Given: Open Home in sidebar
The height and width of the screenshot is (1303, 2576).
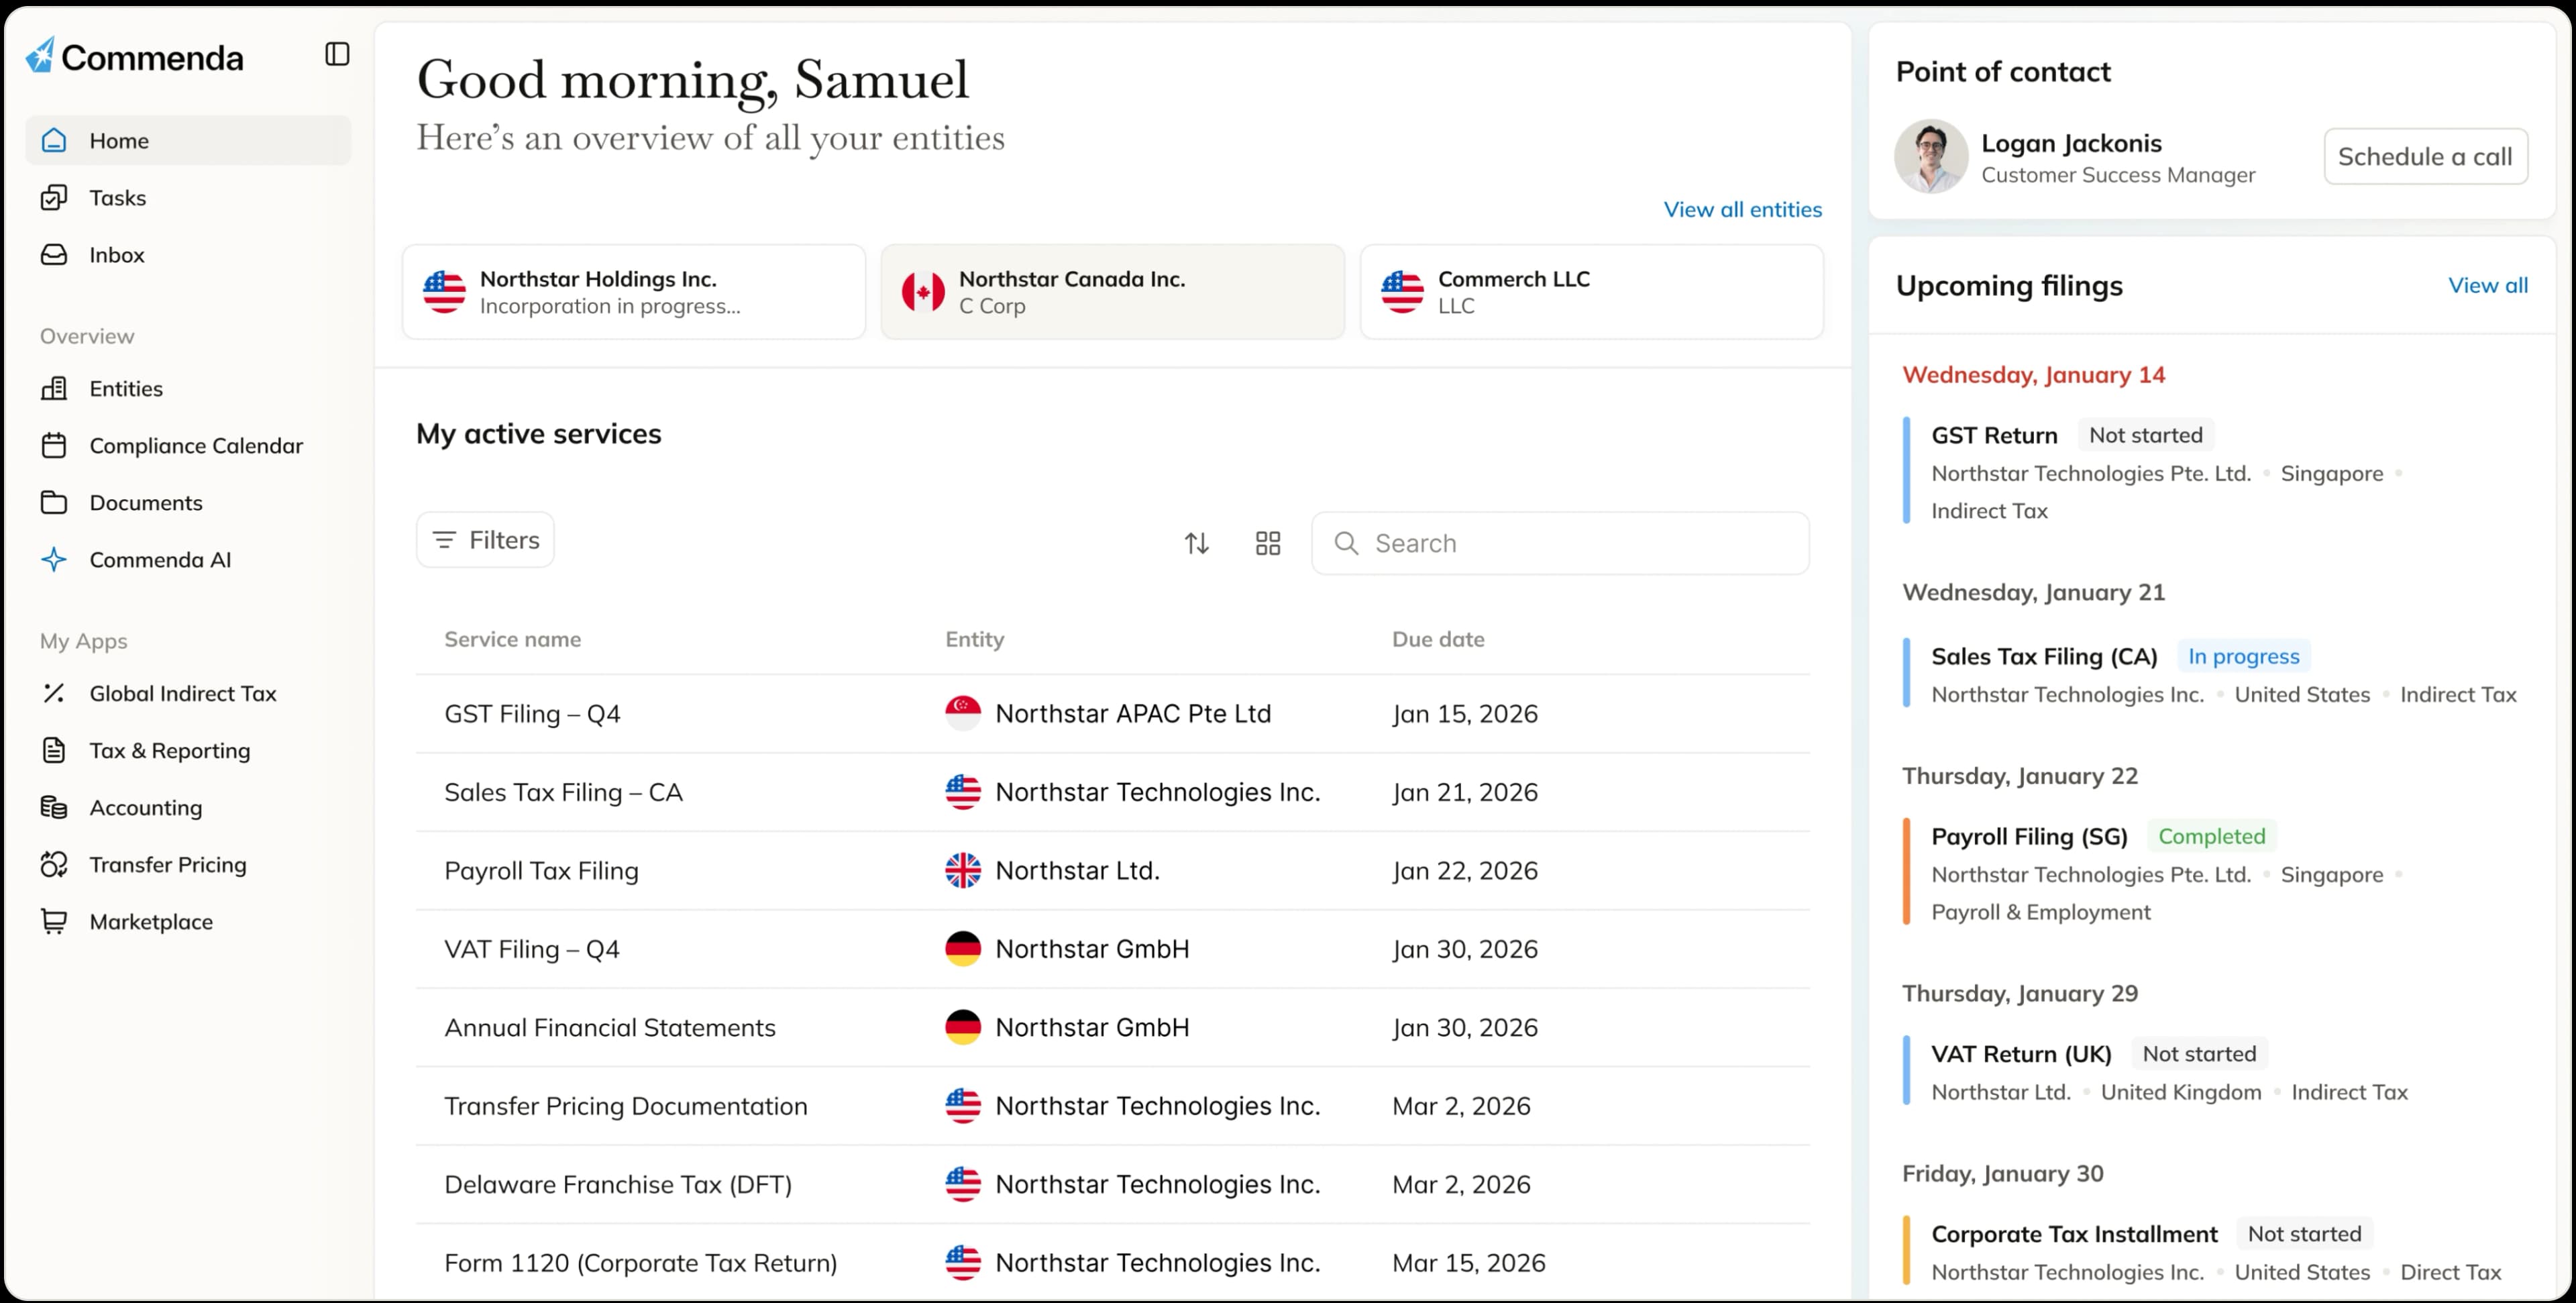Looking at the screenshot, I should (188, 141).
